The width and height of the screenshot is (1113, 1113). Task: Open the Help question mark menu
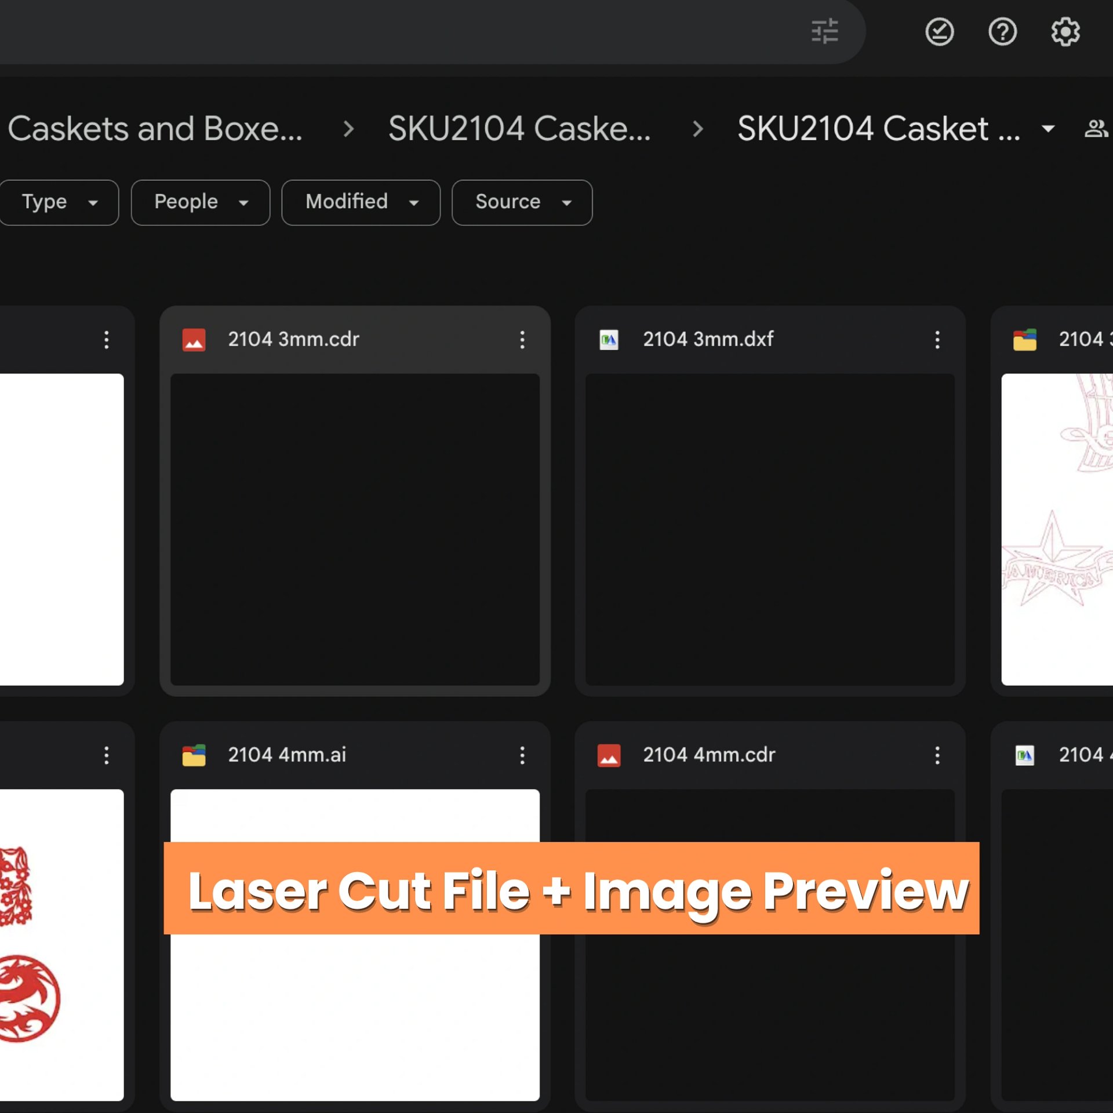(1002, 31)
